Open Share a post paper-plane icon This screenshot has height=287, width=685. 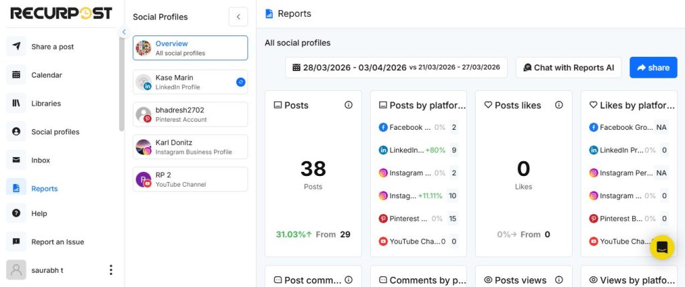click(16, 46)
